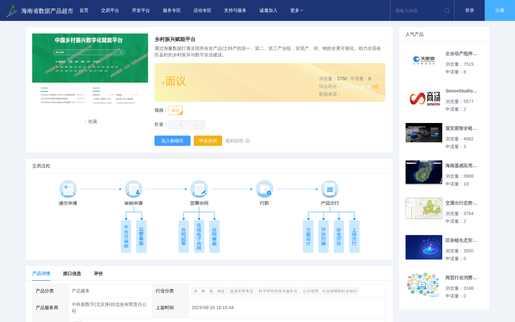Click the 收藏 favorite star icon

click(x=86, y=122)
